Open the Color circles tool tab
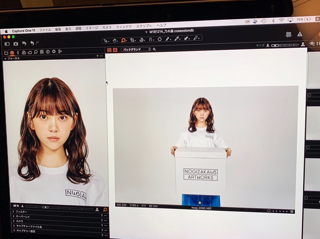This screenshot has width=320, height=239. 24,52
